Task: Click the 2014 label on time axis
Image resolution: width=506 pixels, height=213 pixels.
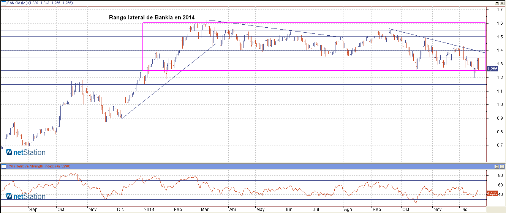Action: click(149, 209)
